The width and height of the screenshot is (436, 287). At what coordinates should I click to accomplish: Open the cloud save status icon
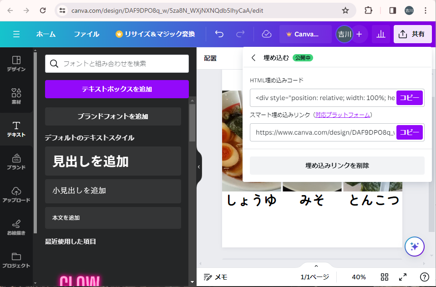[x=267, y=34]
